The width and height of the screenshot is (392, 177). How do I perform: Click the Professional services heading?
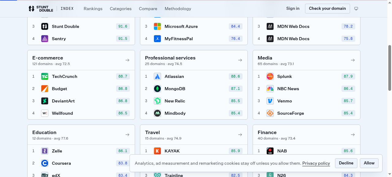[x=170, y=58]
